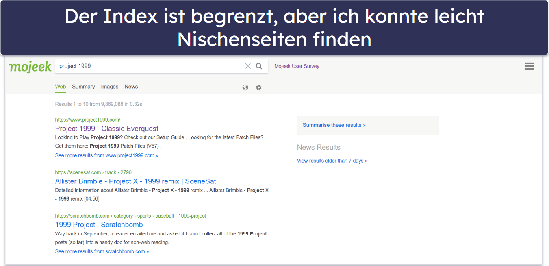Click the snippet 'Way back in September'
The height and width of the screenshot is (266, 549).
pyautogui.click(x=161, y=238)
